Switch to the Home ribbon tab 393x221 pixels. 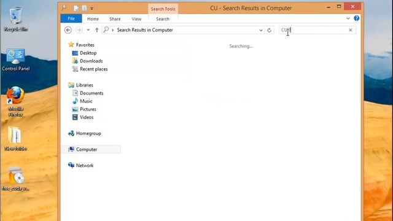tap(93, 19)
